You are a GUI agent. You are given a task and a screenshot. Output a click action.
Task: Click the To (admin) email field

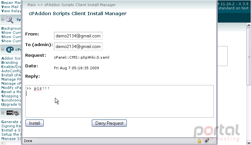(78, 46)
